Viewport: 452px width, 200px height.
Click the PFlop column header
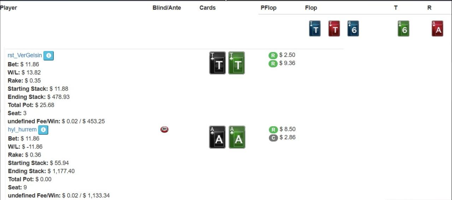(x=269, y=8)
